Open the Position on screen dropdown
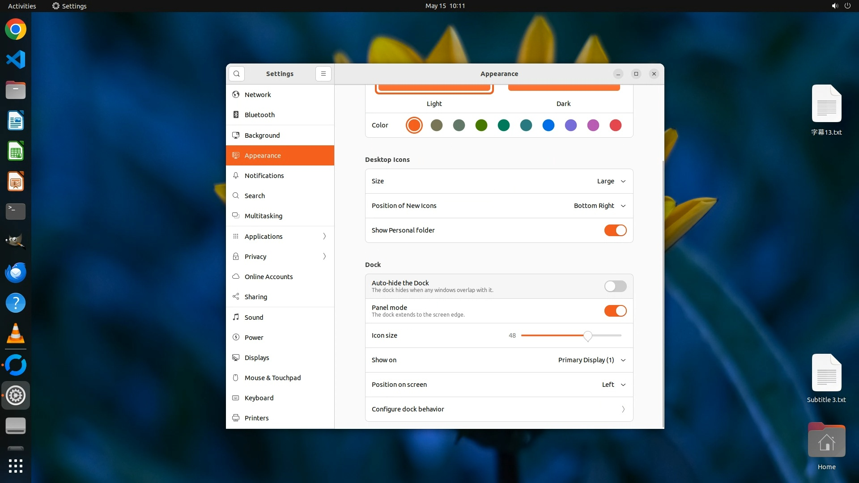Image resolution: width=859 pixels, height=483 pixels. 613,385
